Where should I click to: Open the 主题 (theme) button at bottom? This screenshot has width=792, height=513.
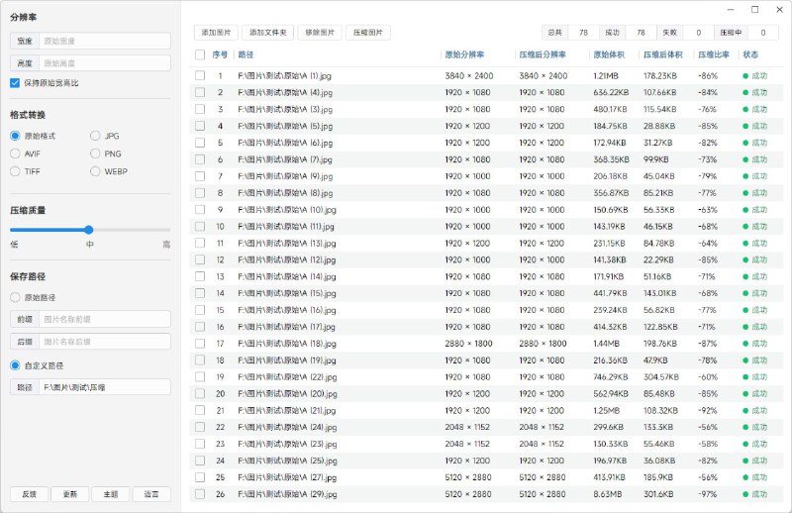(111, 494)
